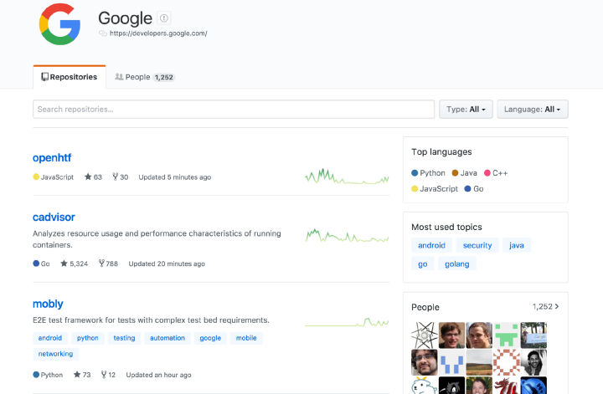Click the Google logo avatar
The width and height of the screenshot is (603, 394).
click(59, 23)
